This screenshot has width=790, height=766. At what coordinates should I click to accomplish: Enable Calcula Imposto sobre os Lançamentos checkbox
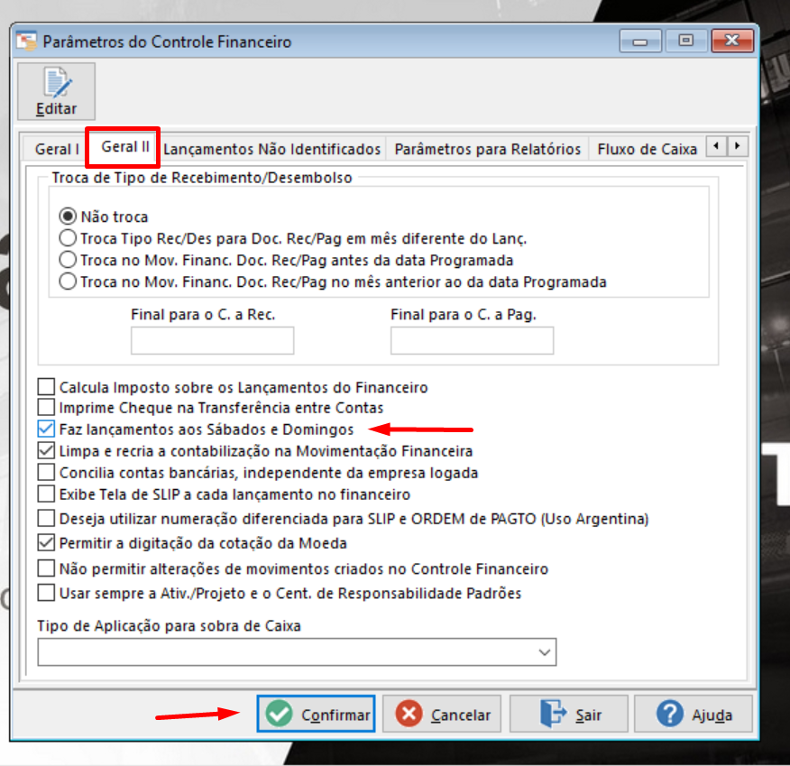pyautogui.click(x=46, y=387)
